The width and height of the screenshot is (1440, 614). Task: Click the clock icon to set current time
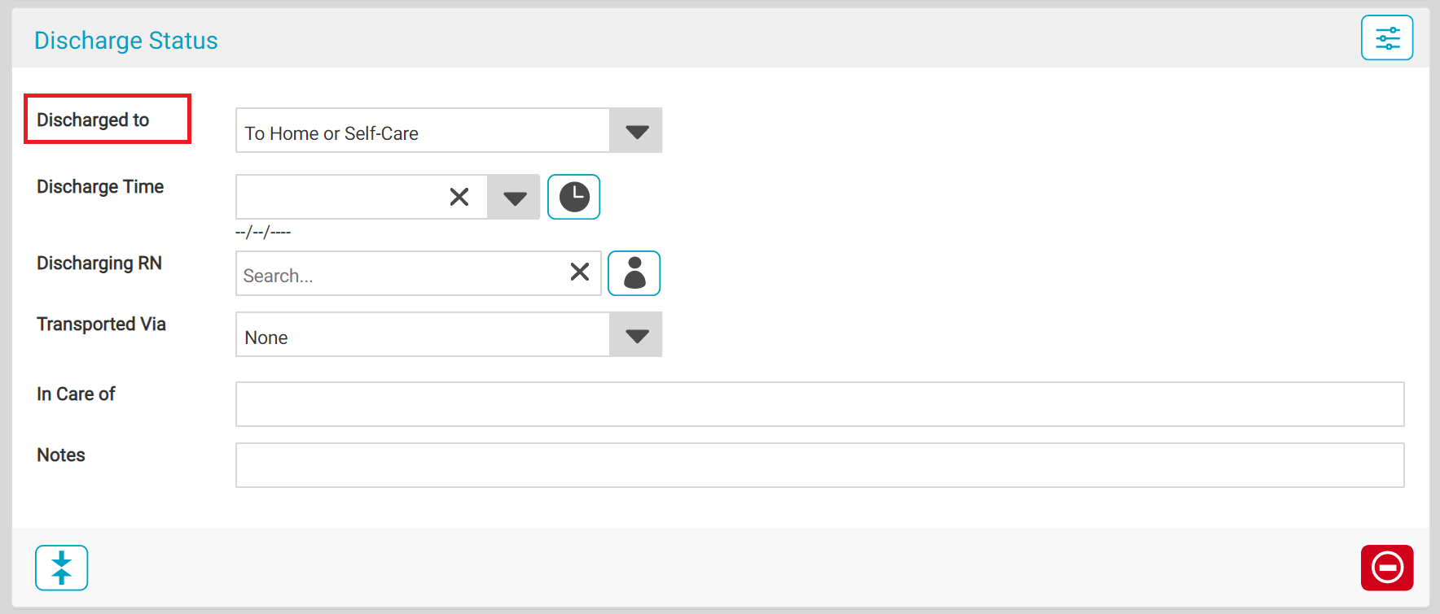tap(573, 197)
